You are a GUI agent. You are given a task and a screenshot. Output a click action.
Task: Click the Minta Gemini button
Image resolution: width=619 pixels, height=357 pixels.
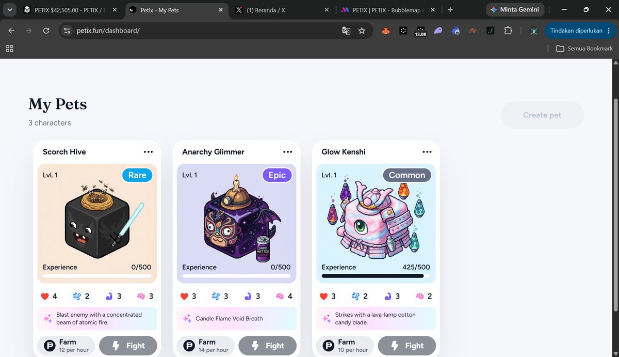coord(515,10)
